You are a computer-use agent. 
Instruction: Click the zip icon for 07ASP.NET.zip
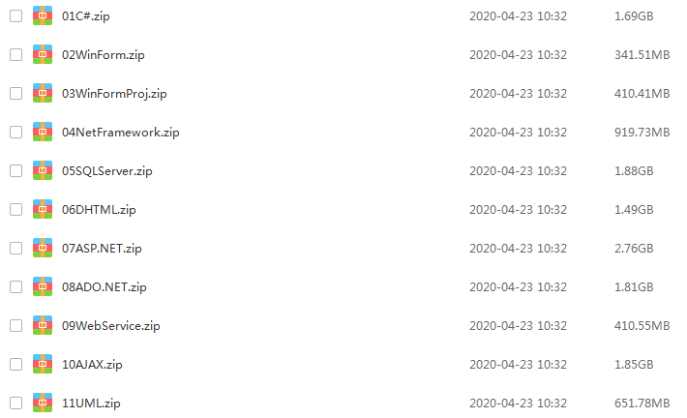43,248
